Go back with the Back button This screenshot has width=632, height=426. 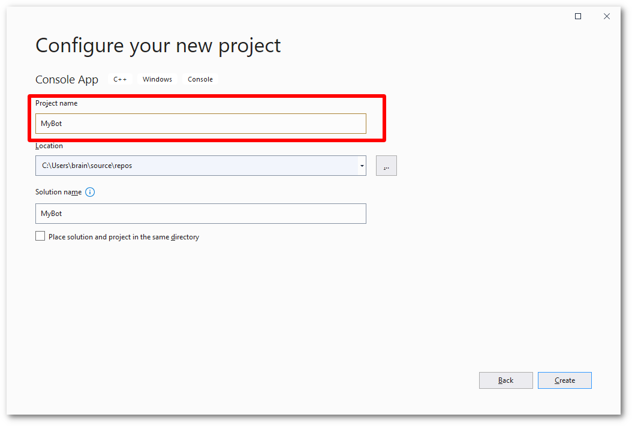[505, 380]
